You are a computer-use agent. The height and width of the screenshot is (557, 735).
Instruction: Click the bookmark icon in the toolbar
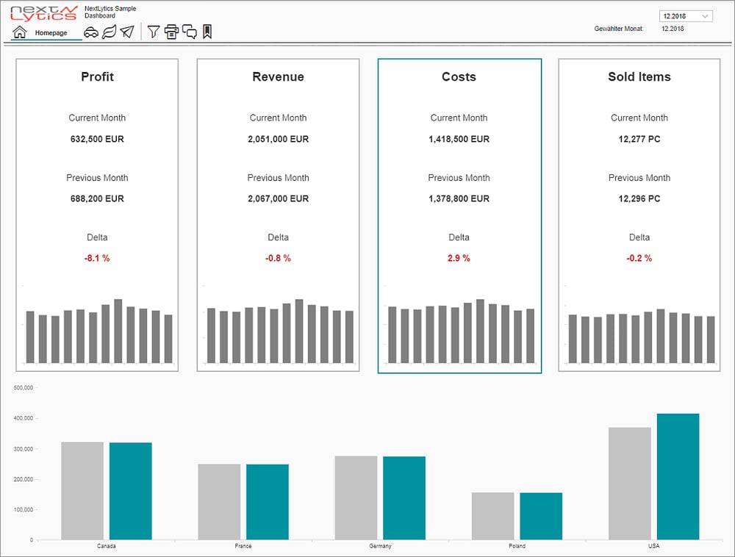click(207, 32)
